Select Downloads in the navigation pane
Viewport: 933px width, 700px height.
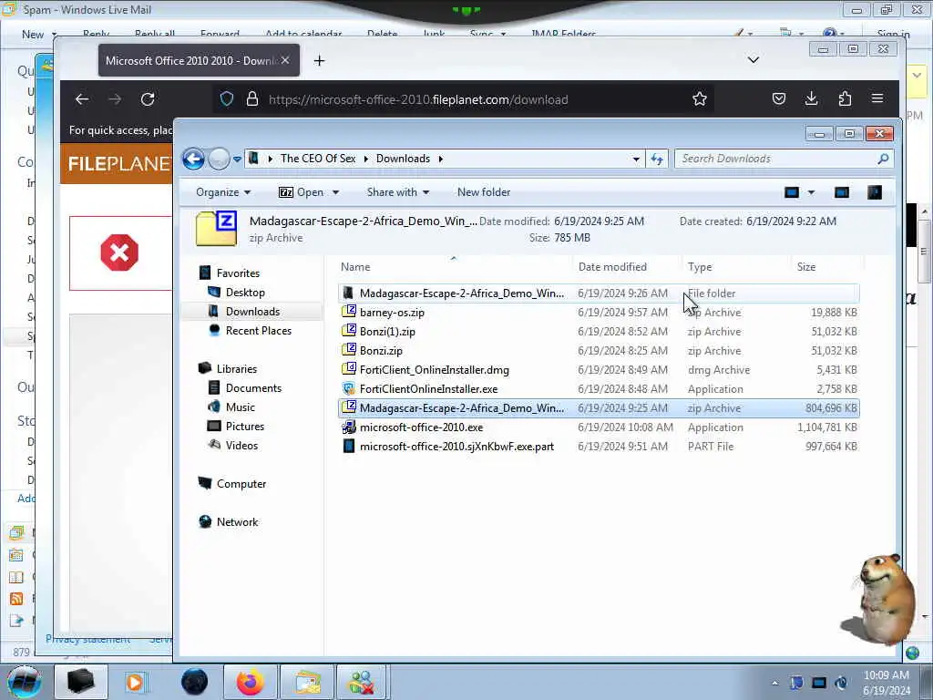[x=252, y=312]
